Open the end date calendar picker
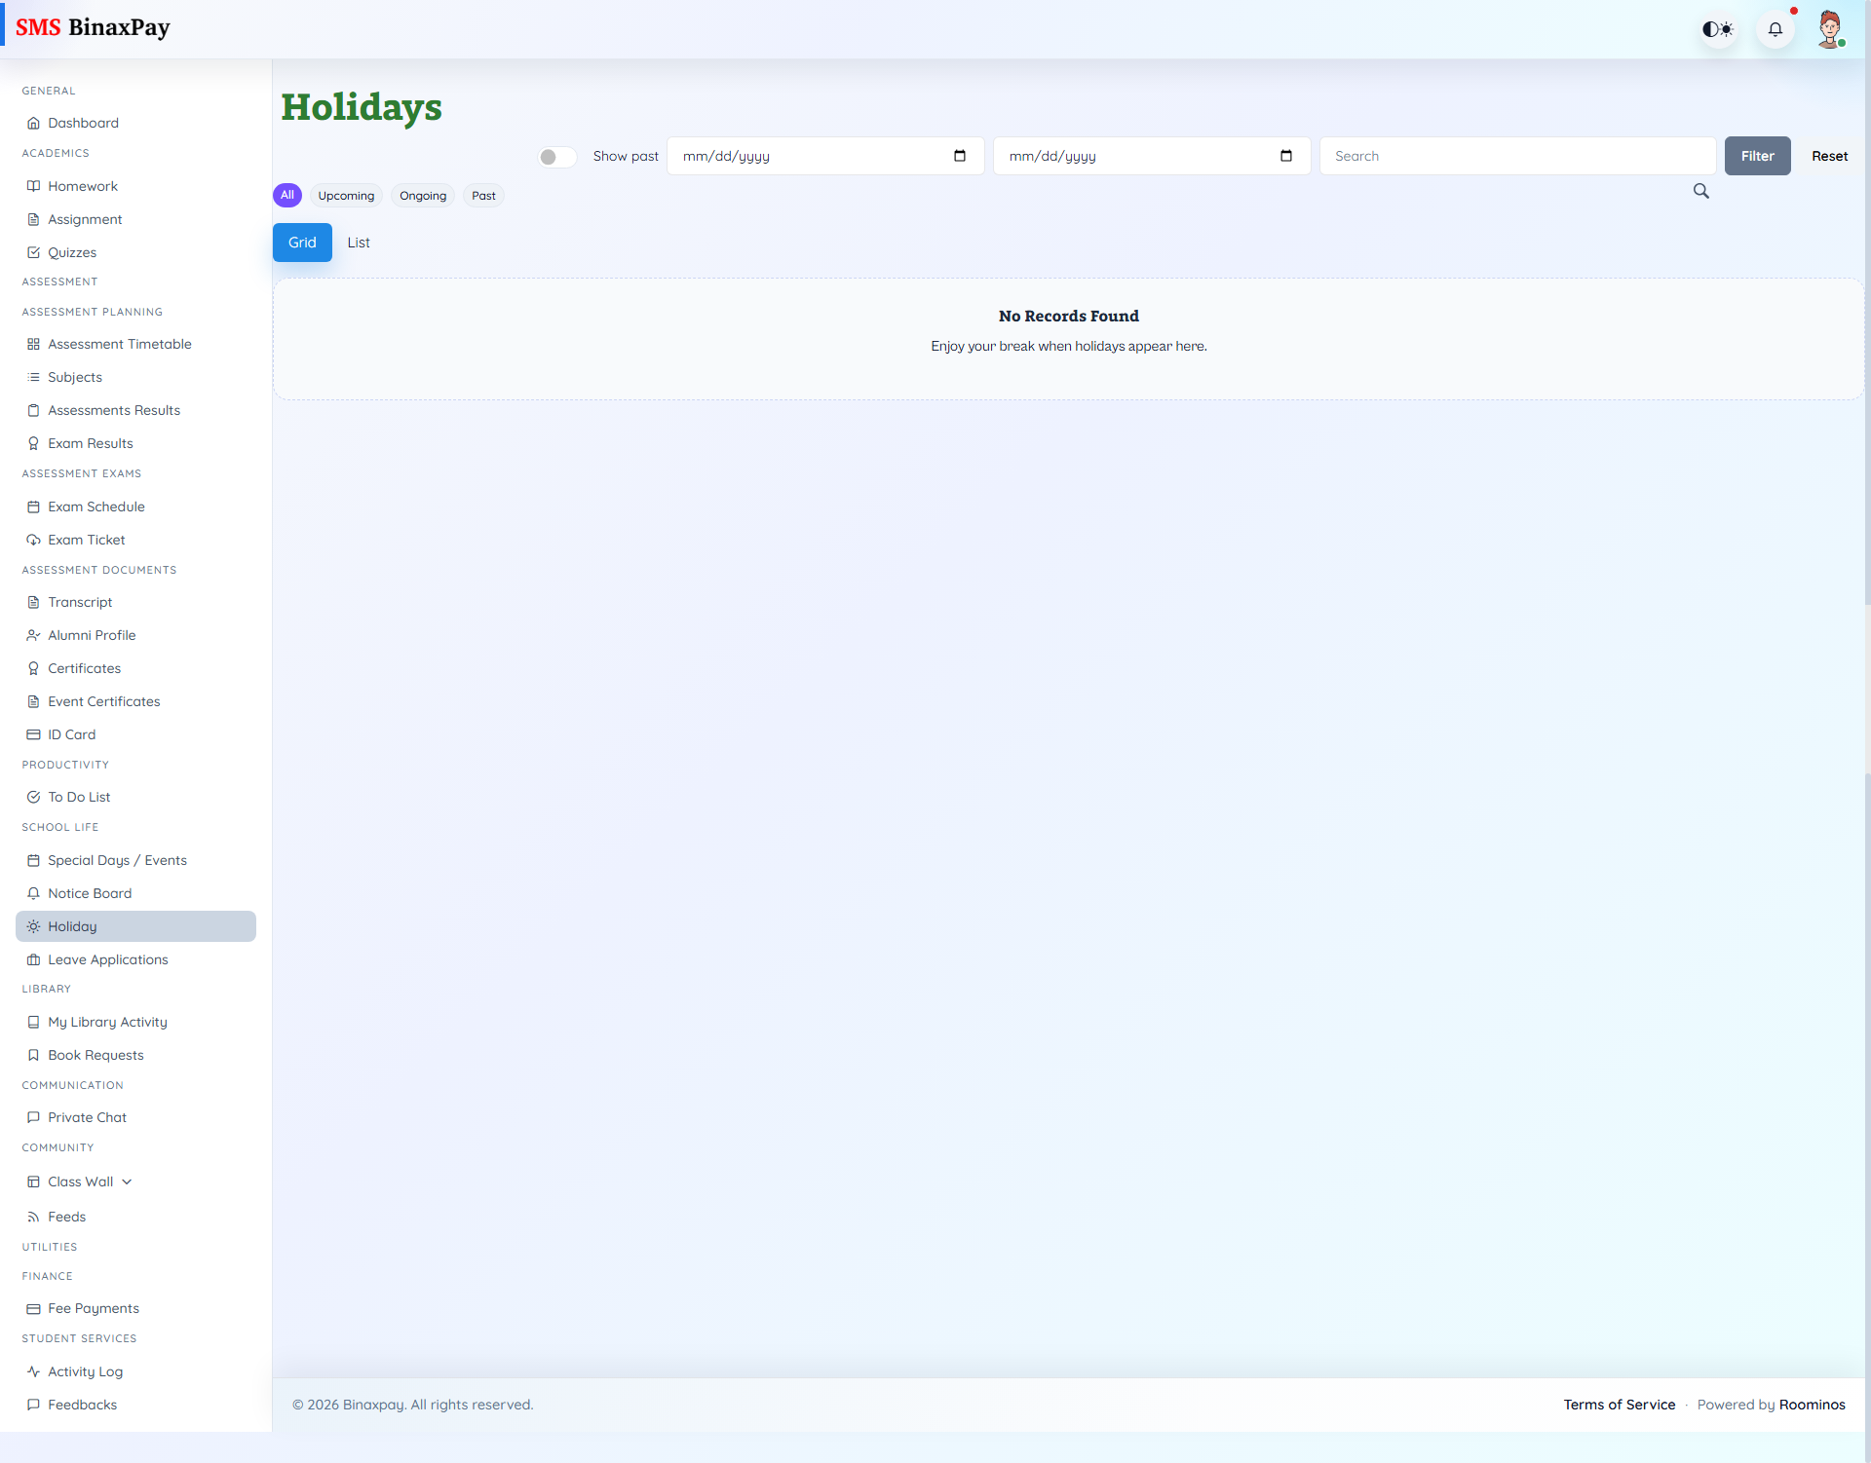The width and height of the screenshot is (1871, 1463). (1286, 155)
